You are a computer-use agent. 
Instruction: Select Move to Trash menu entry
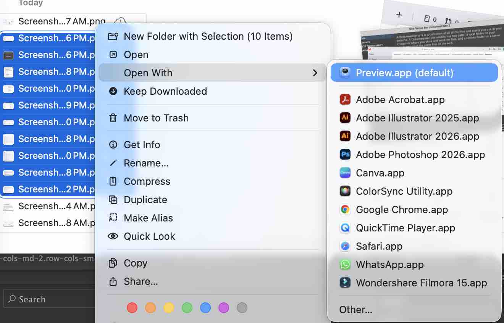click(156, 118)
